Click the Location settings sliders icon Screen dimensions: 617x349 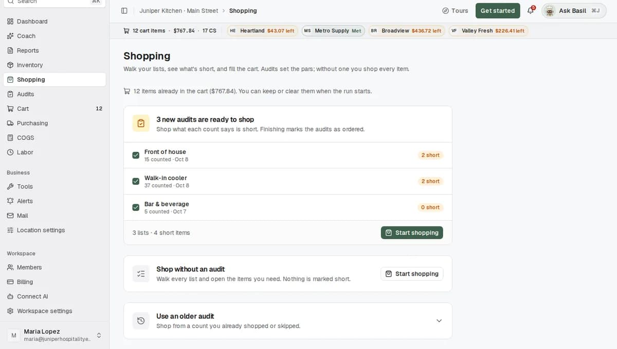click(10, 230)
